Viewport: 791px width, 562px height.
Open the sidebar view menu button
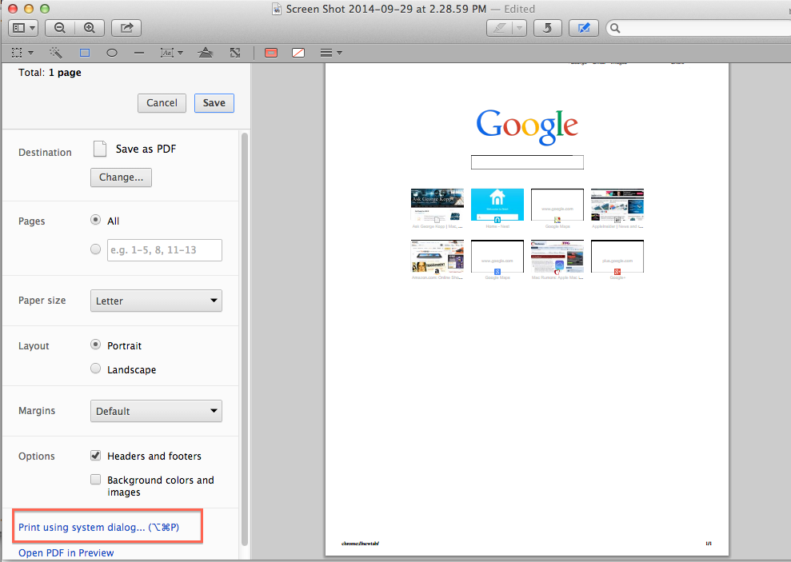pos(23,28)
